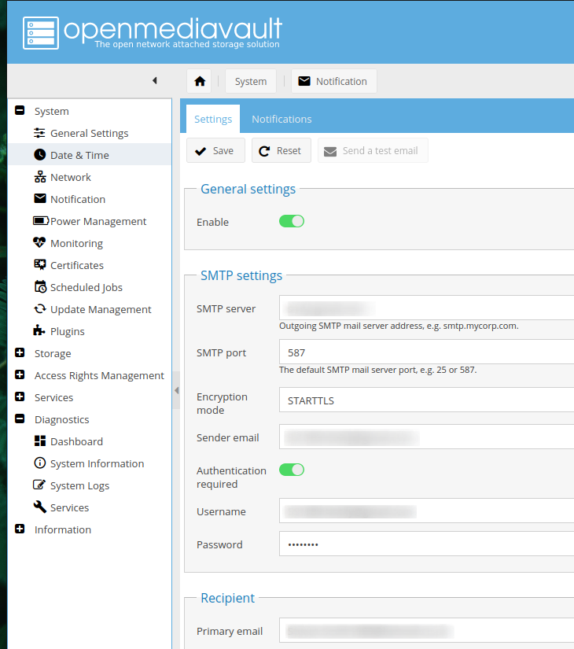
Task: Open System Logs under Diagnostics
Action: (x=90, y=485)
